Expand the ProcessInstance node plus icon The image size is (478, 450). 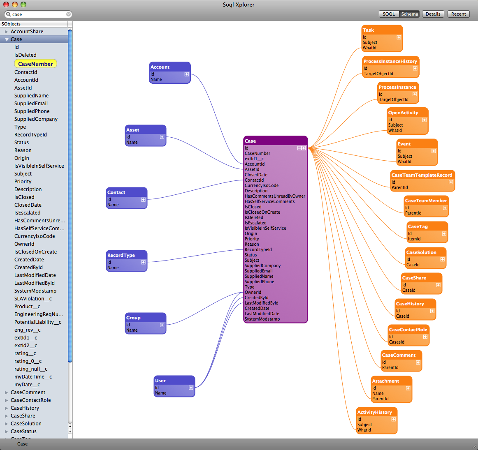[415, 95]
